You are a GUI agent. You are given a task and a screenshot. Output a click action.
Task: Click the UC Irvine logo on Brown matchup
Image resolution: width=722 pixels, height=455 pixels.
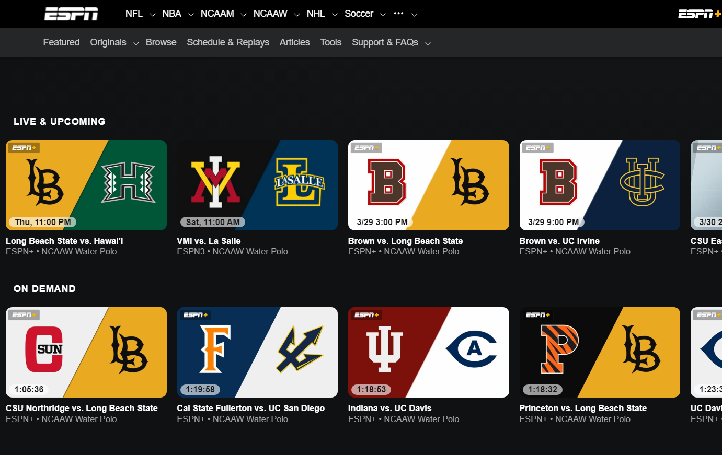(x=641, y=182)
